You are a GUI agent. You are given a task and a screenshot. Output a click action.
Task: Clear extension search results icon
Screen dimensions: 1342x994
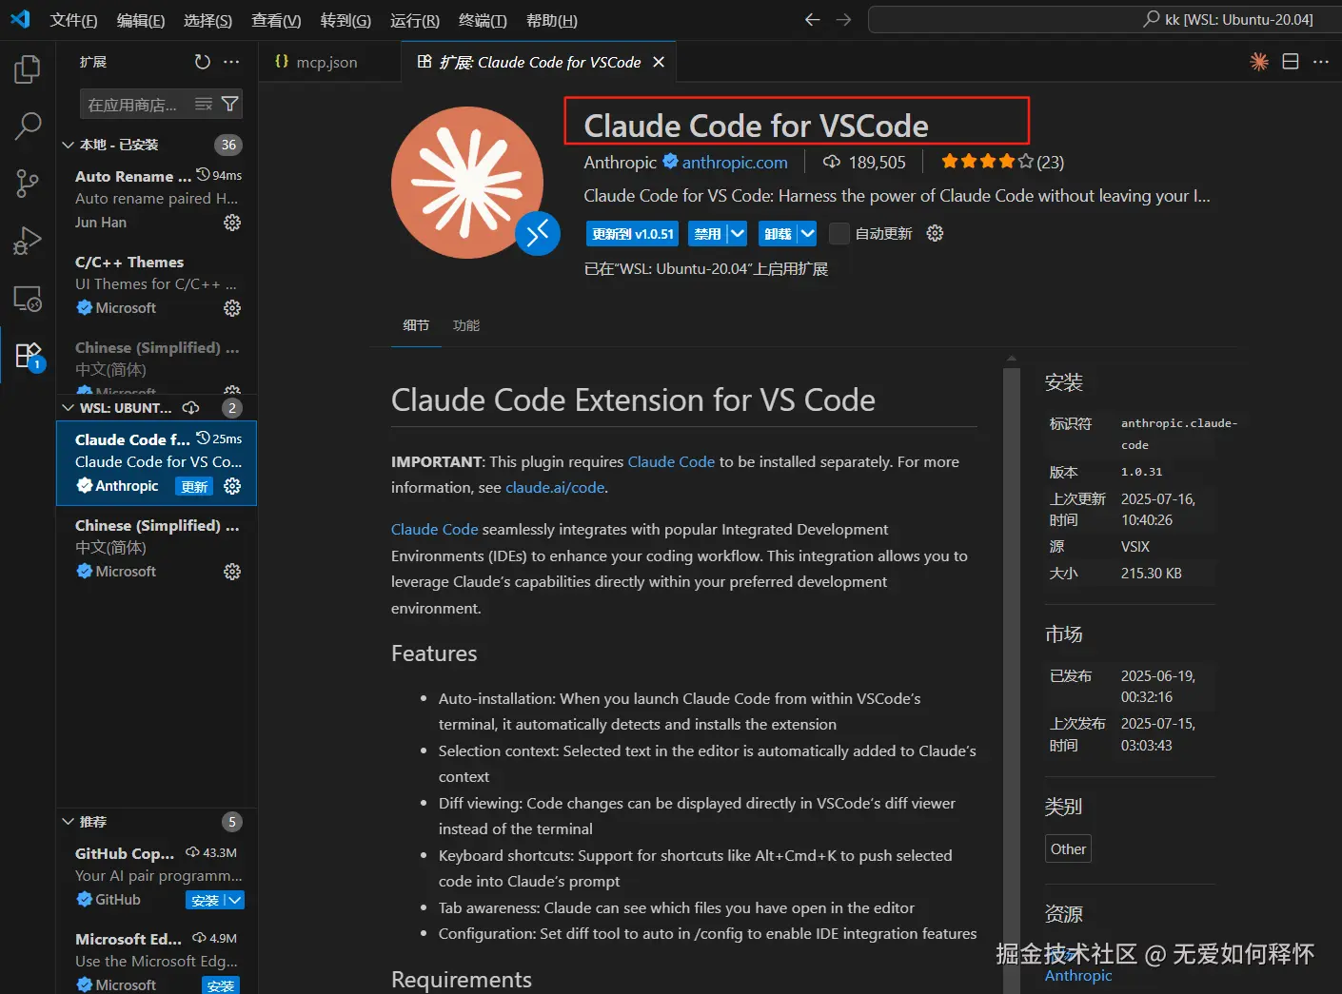(x=204, y=104)
